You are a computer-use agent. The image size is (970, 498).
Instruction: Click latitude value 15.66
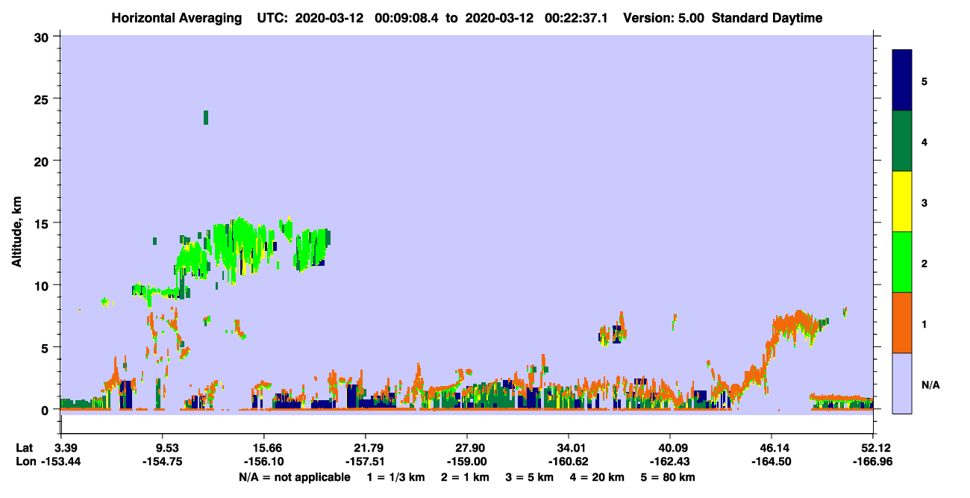click(266, 448)
